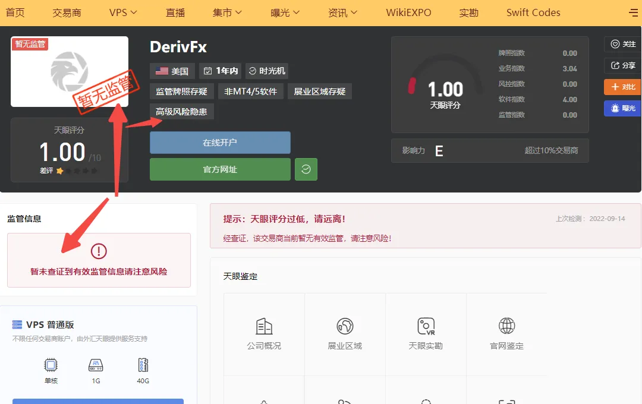Click the DerivFx broker name title
The image size is (642, 404).
pos(178,47)
